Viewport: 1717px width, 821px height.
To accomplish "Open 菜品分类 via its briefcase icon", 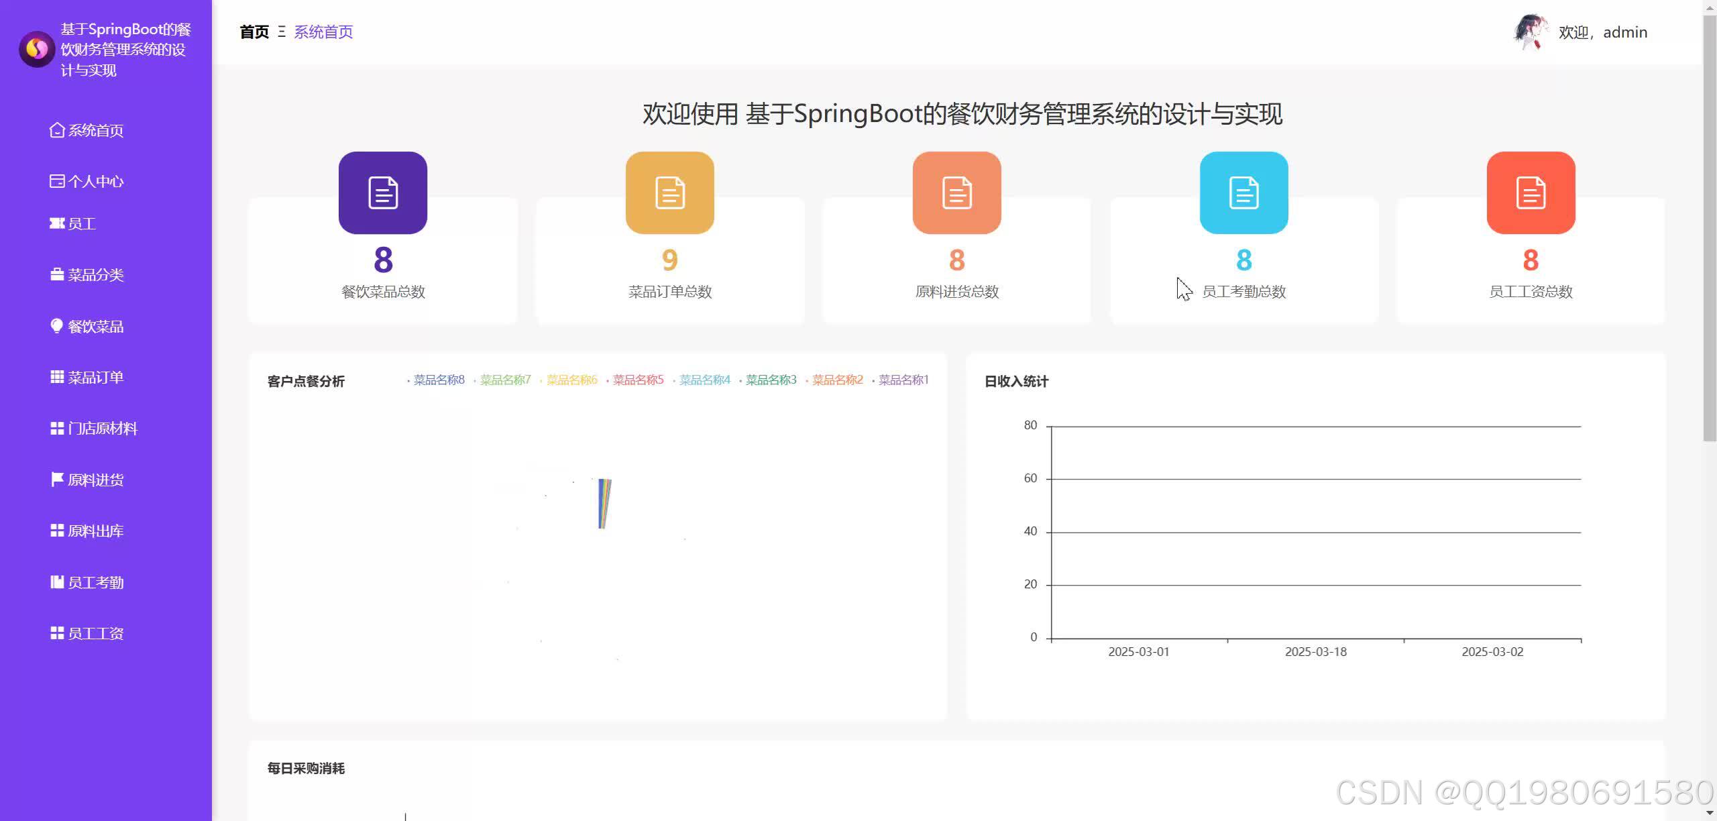I will pyautogui.click(x=56, y=274).
